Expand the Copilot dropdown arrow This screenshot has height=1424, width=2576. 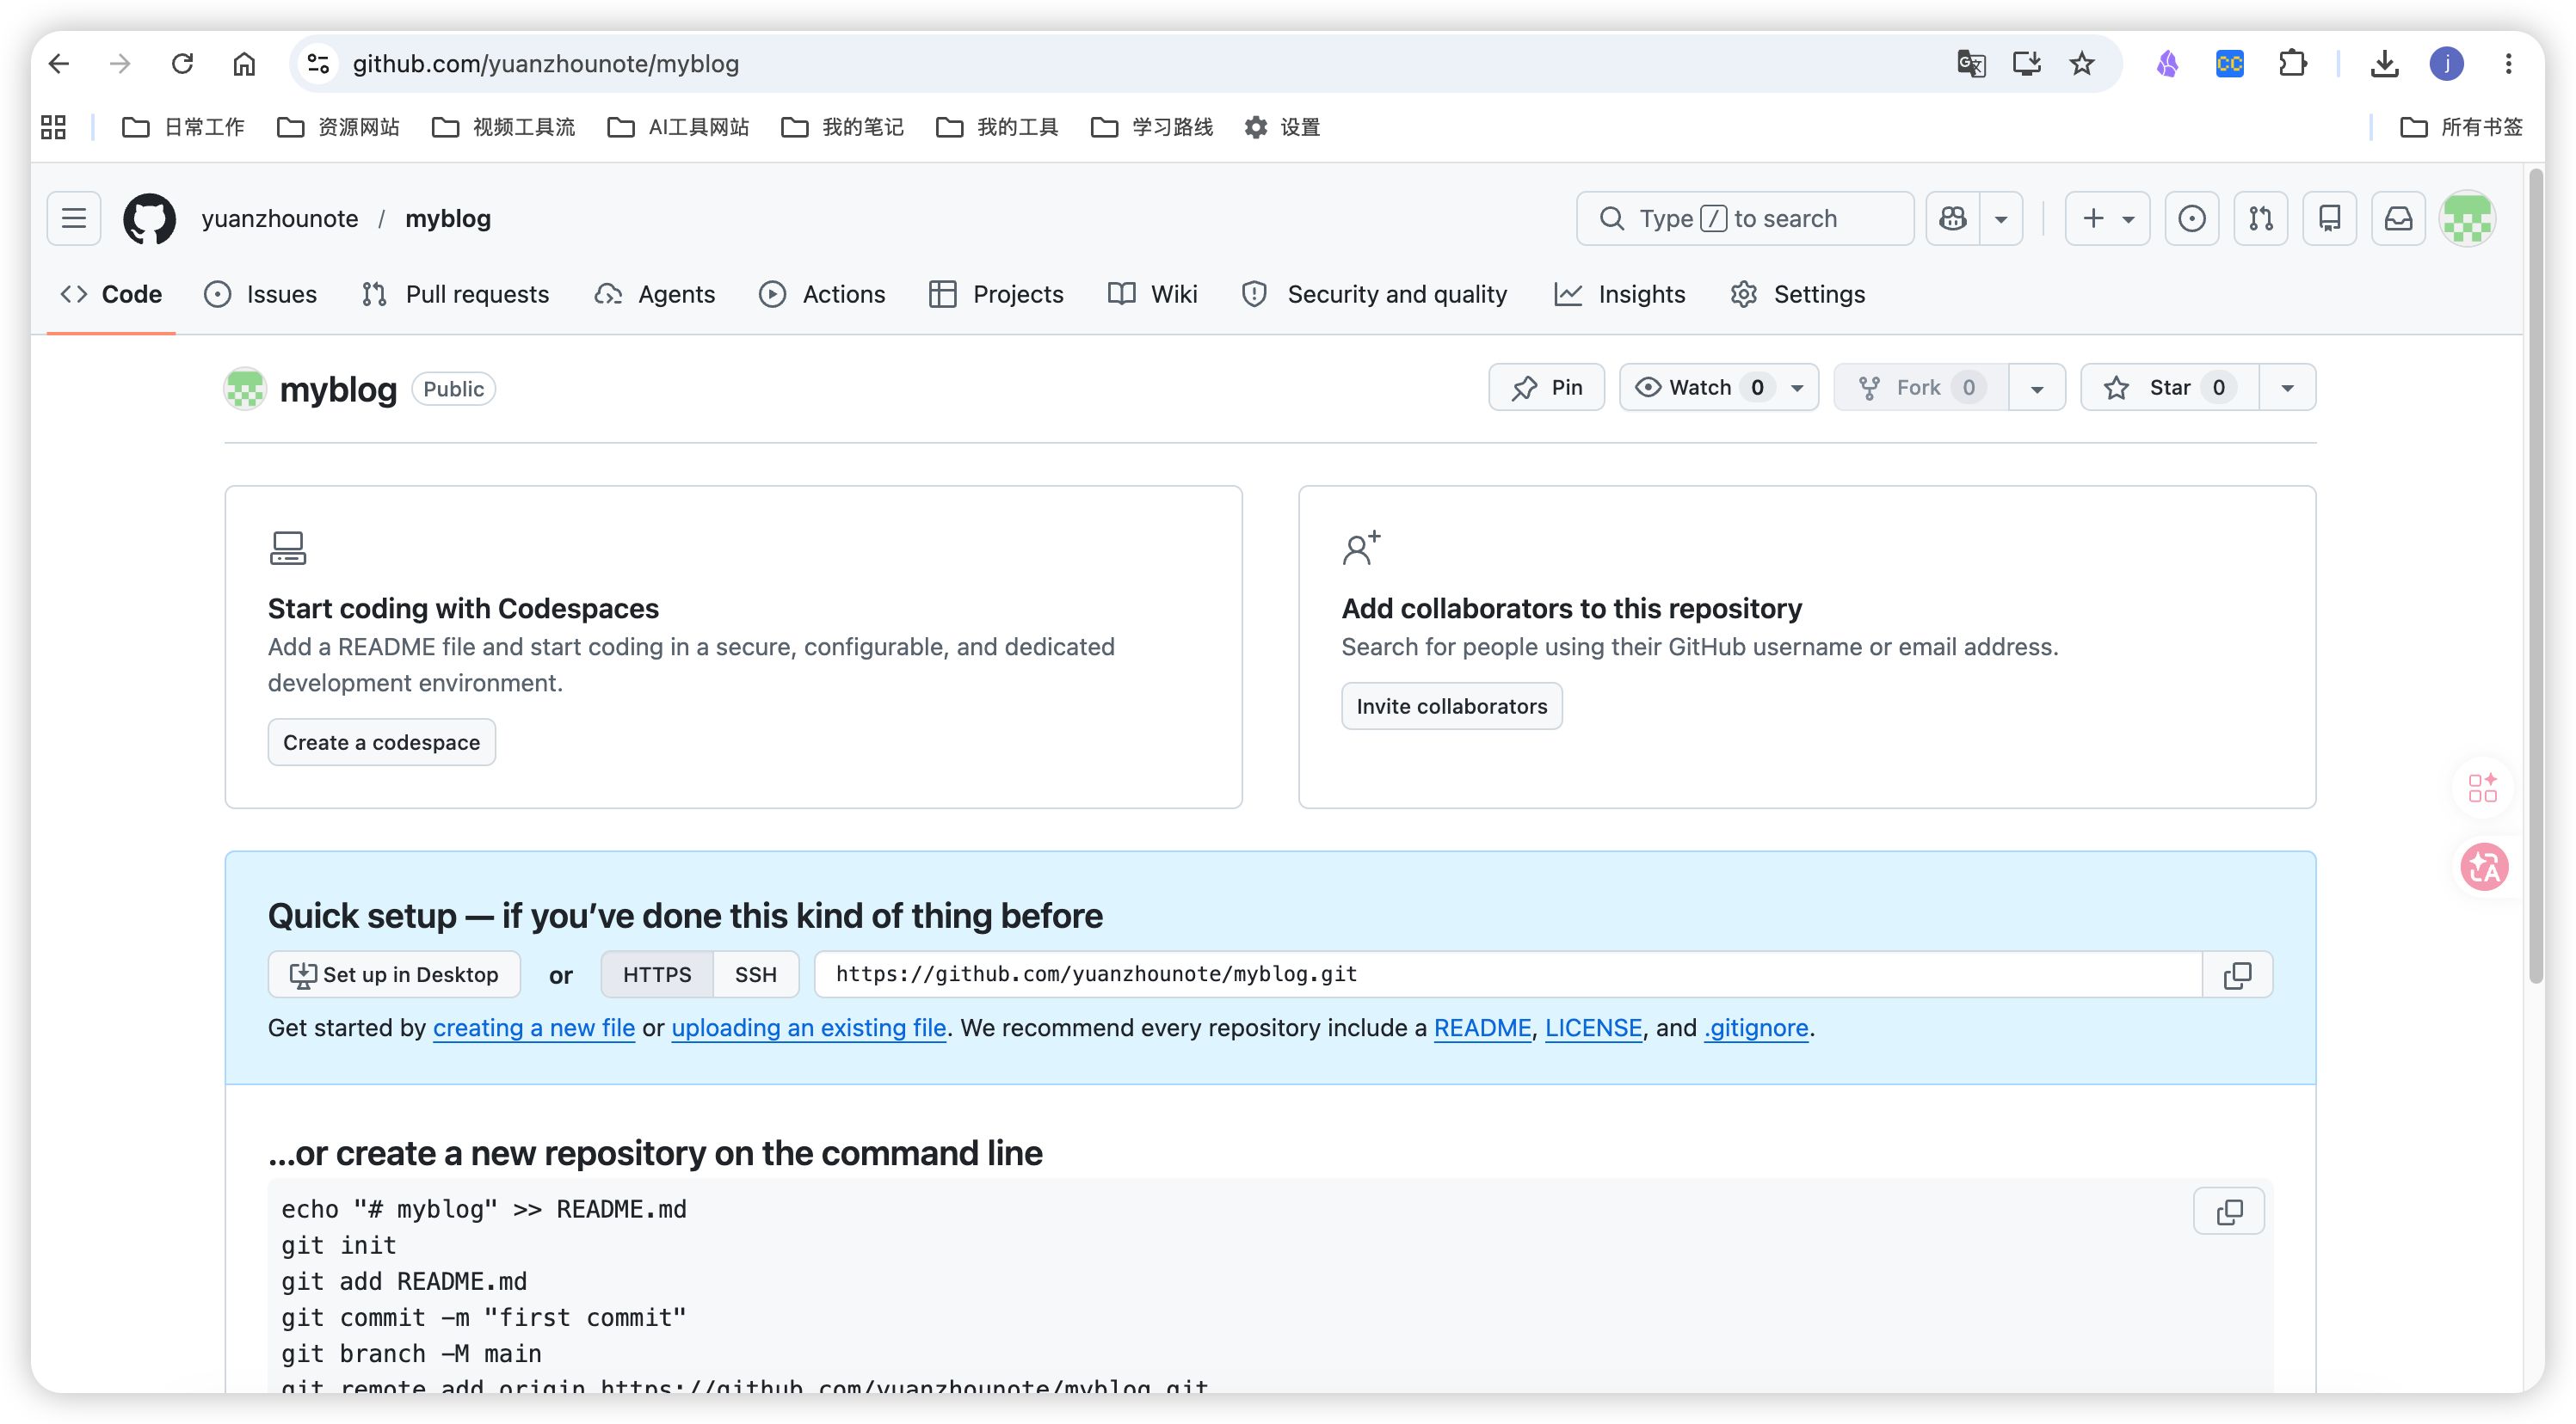[2001, 218]
